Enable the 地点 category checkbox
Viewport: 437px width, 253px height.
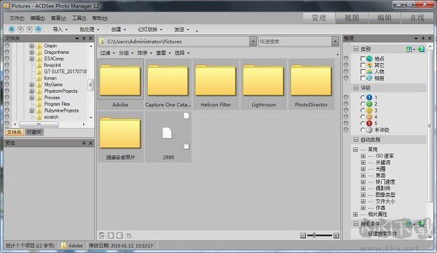pos(362,59)
